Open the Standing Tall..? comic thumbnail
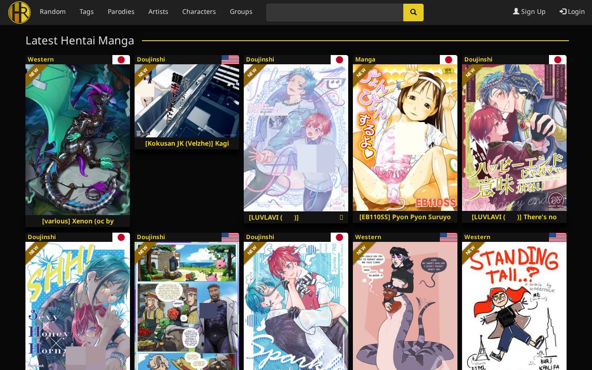This screenshot has width=592, height=370. pyautogui.click(x=514, y=306)
